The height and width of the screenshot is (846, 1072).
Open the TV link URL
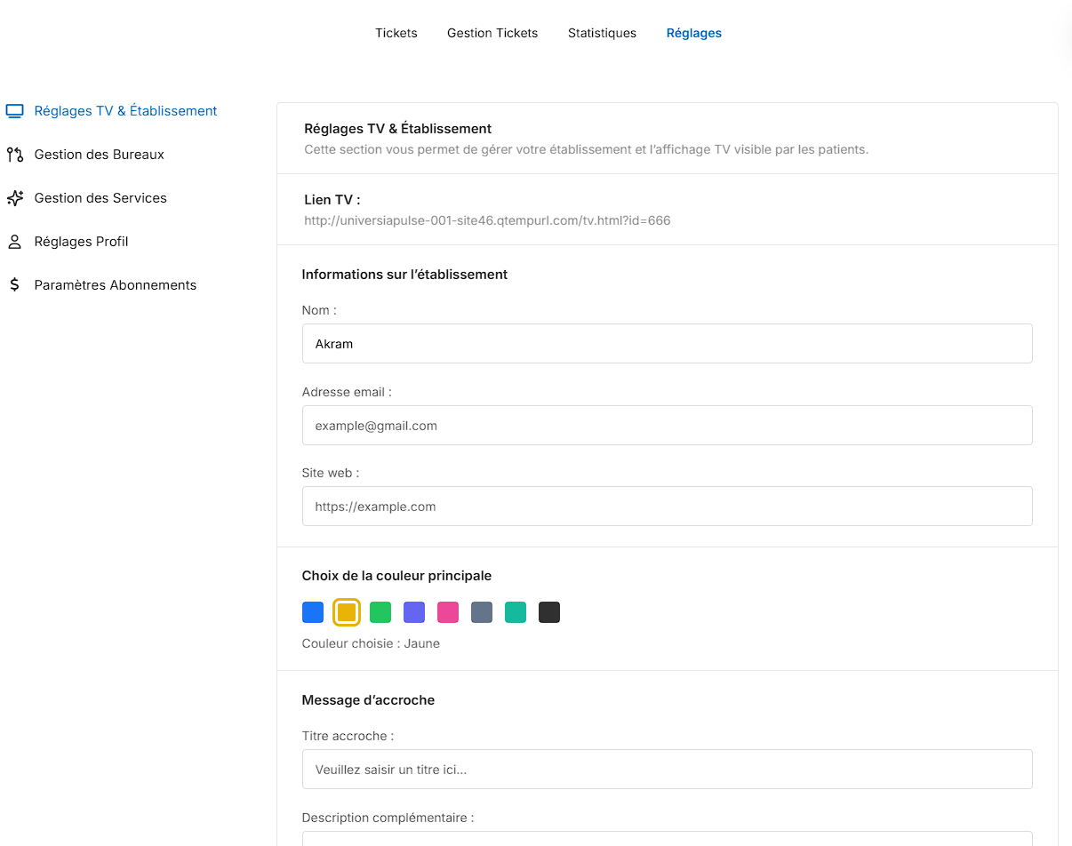487,220
